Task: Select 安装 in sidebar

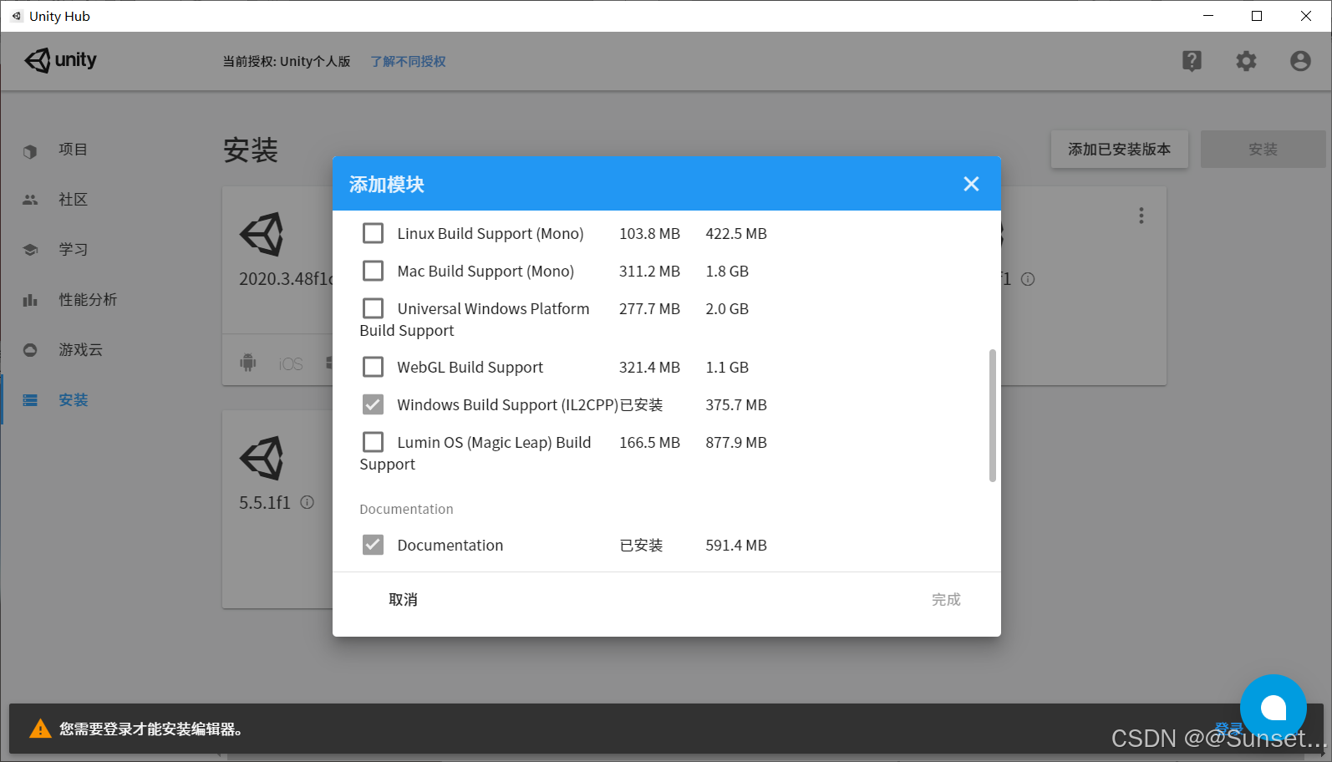Action: (73, 400)
